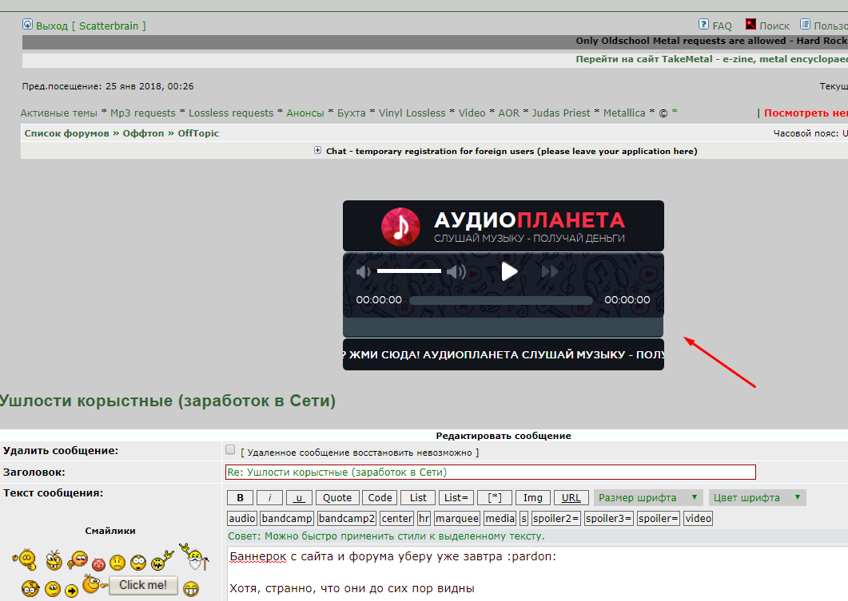The image size is (848, 601).
Task: Insert a Quote tag
Action: point(337,497)
